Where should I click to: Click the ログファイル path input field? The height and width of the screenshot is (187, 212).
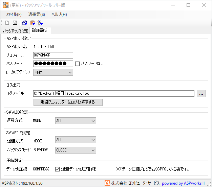coord(114,93)
